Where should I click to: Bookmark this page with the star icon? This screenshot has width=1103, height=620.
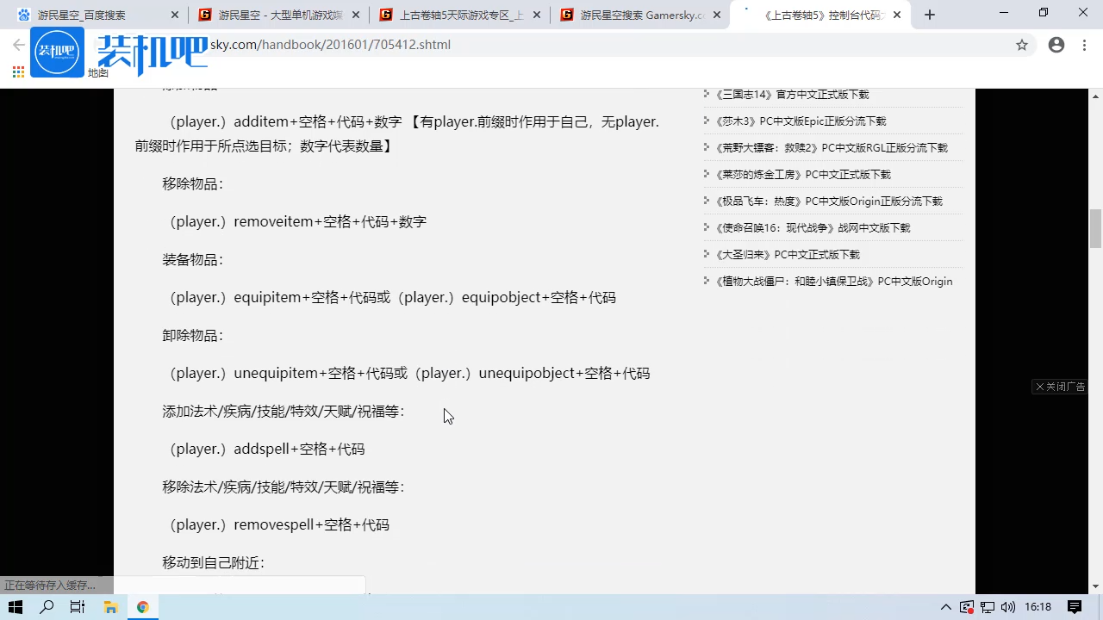1022,45
